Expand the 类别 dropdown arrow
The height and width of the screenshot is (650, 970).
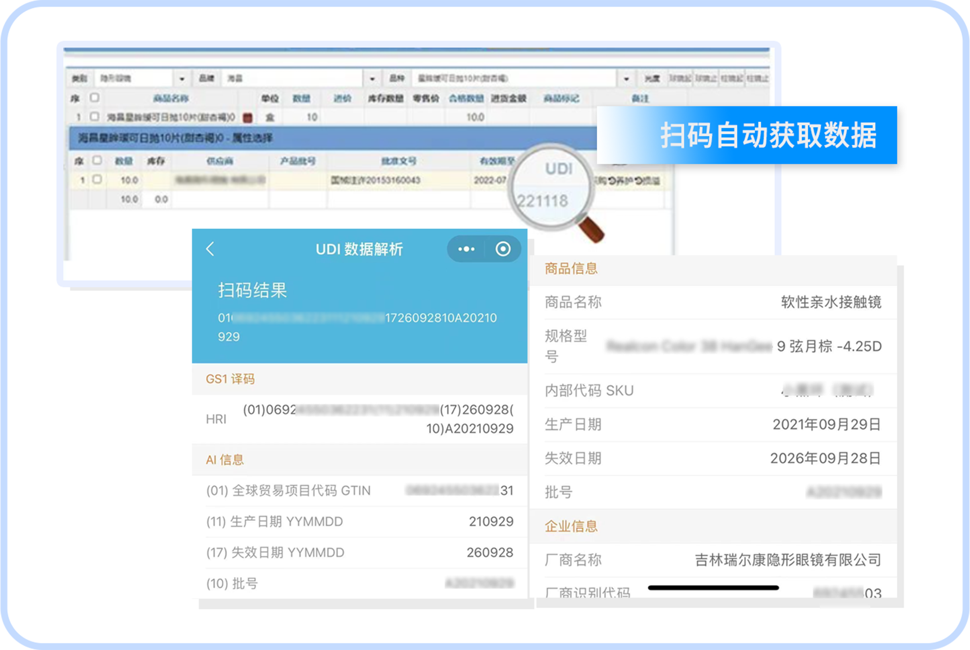click(x=182, y=79)
